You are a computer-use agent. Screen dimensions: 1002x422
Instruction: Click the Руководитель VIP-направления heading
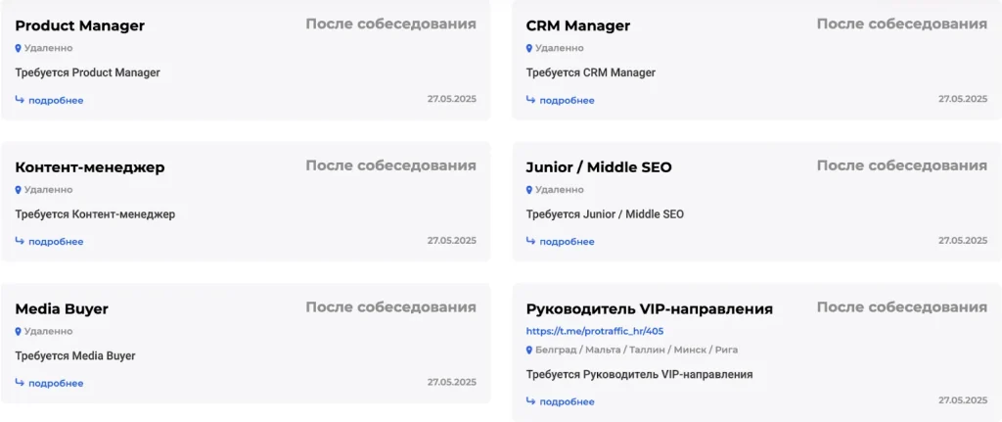click(649, 309)
